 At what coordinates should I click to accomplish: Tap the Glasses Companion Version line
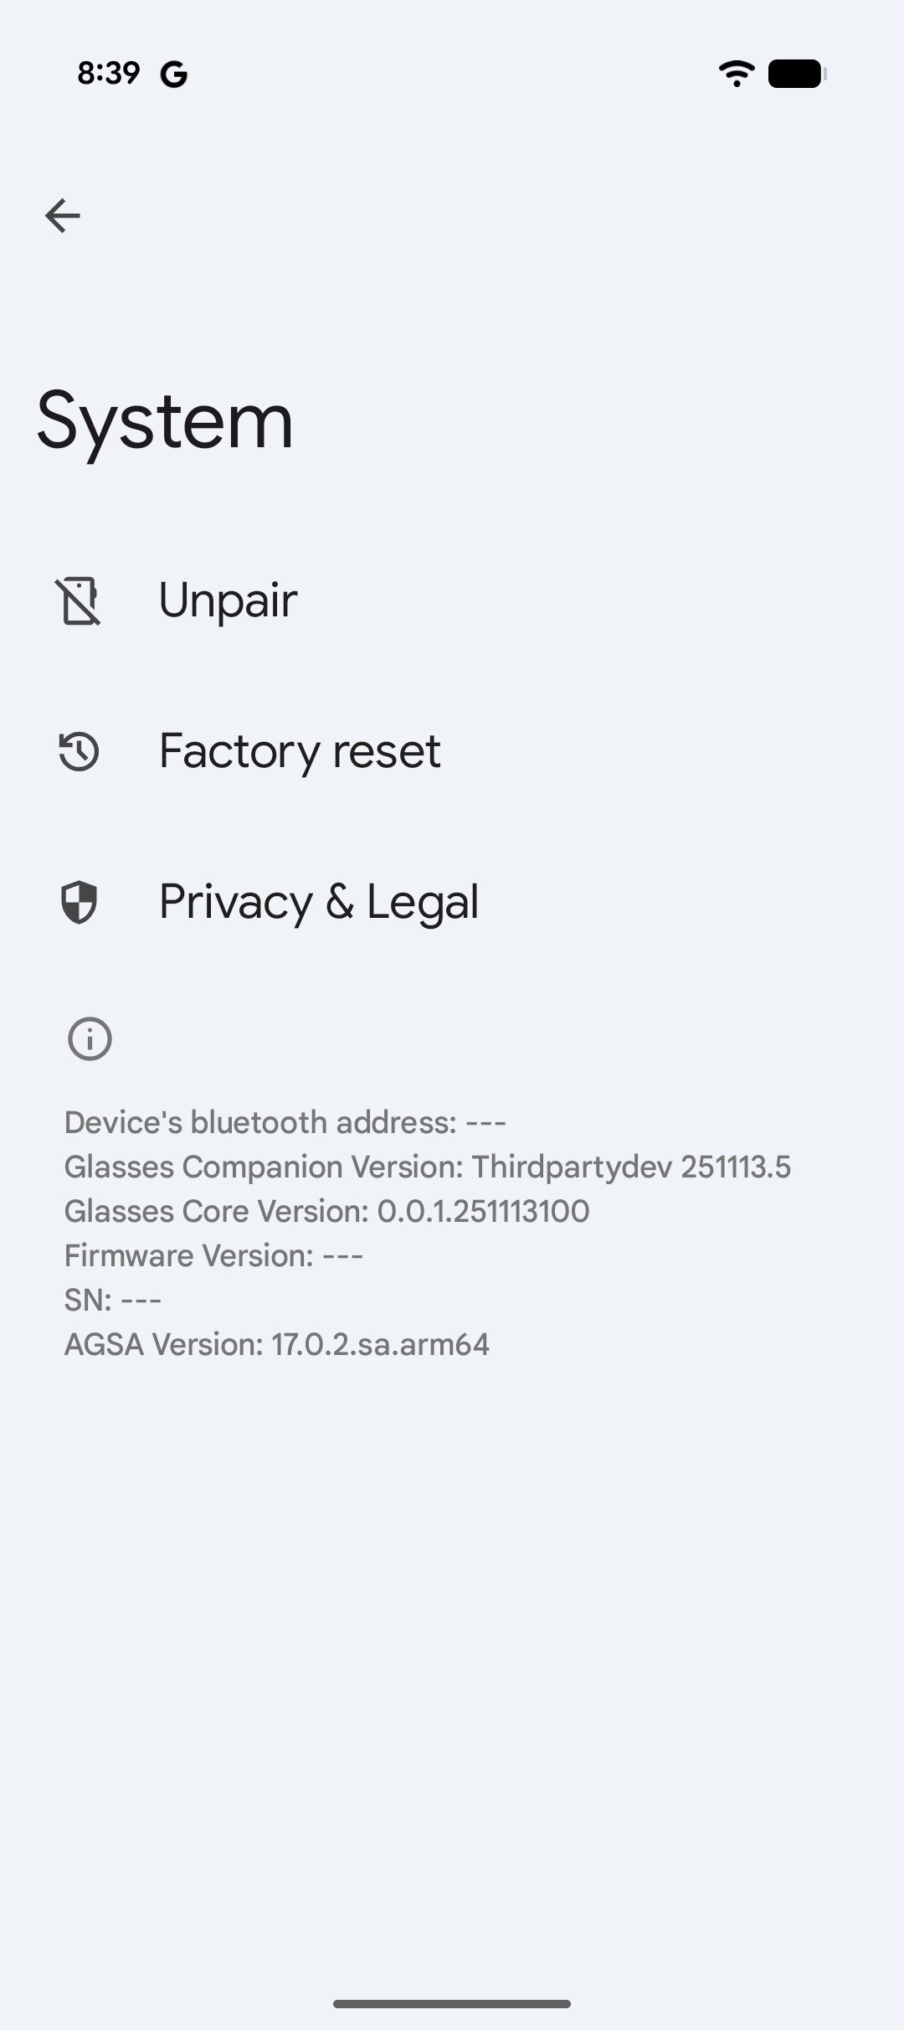click(427, 1167)
